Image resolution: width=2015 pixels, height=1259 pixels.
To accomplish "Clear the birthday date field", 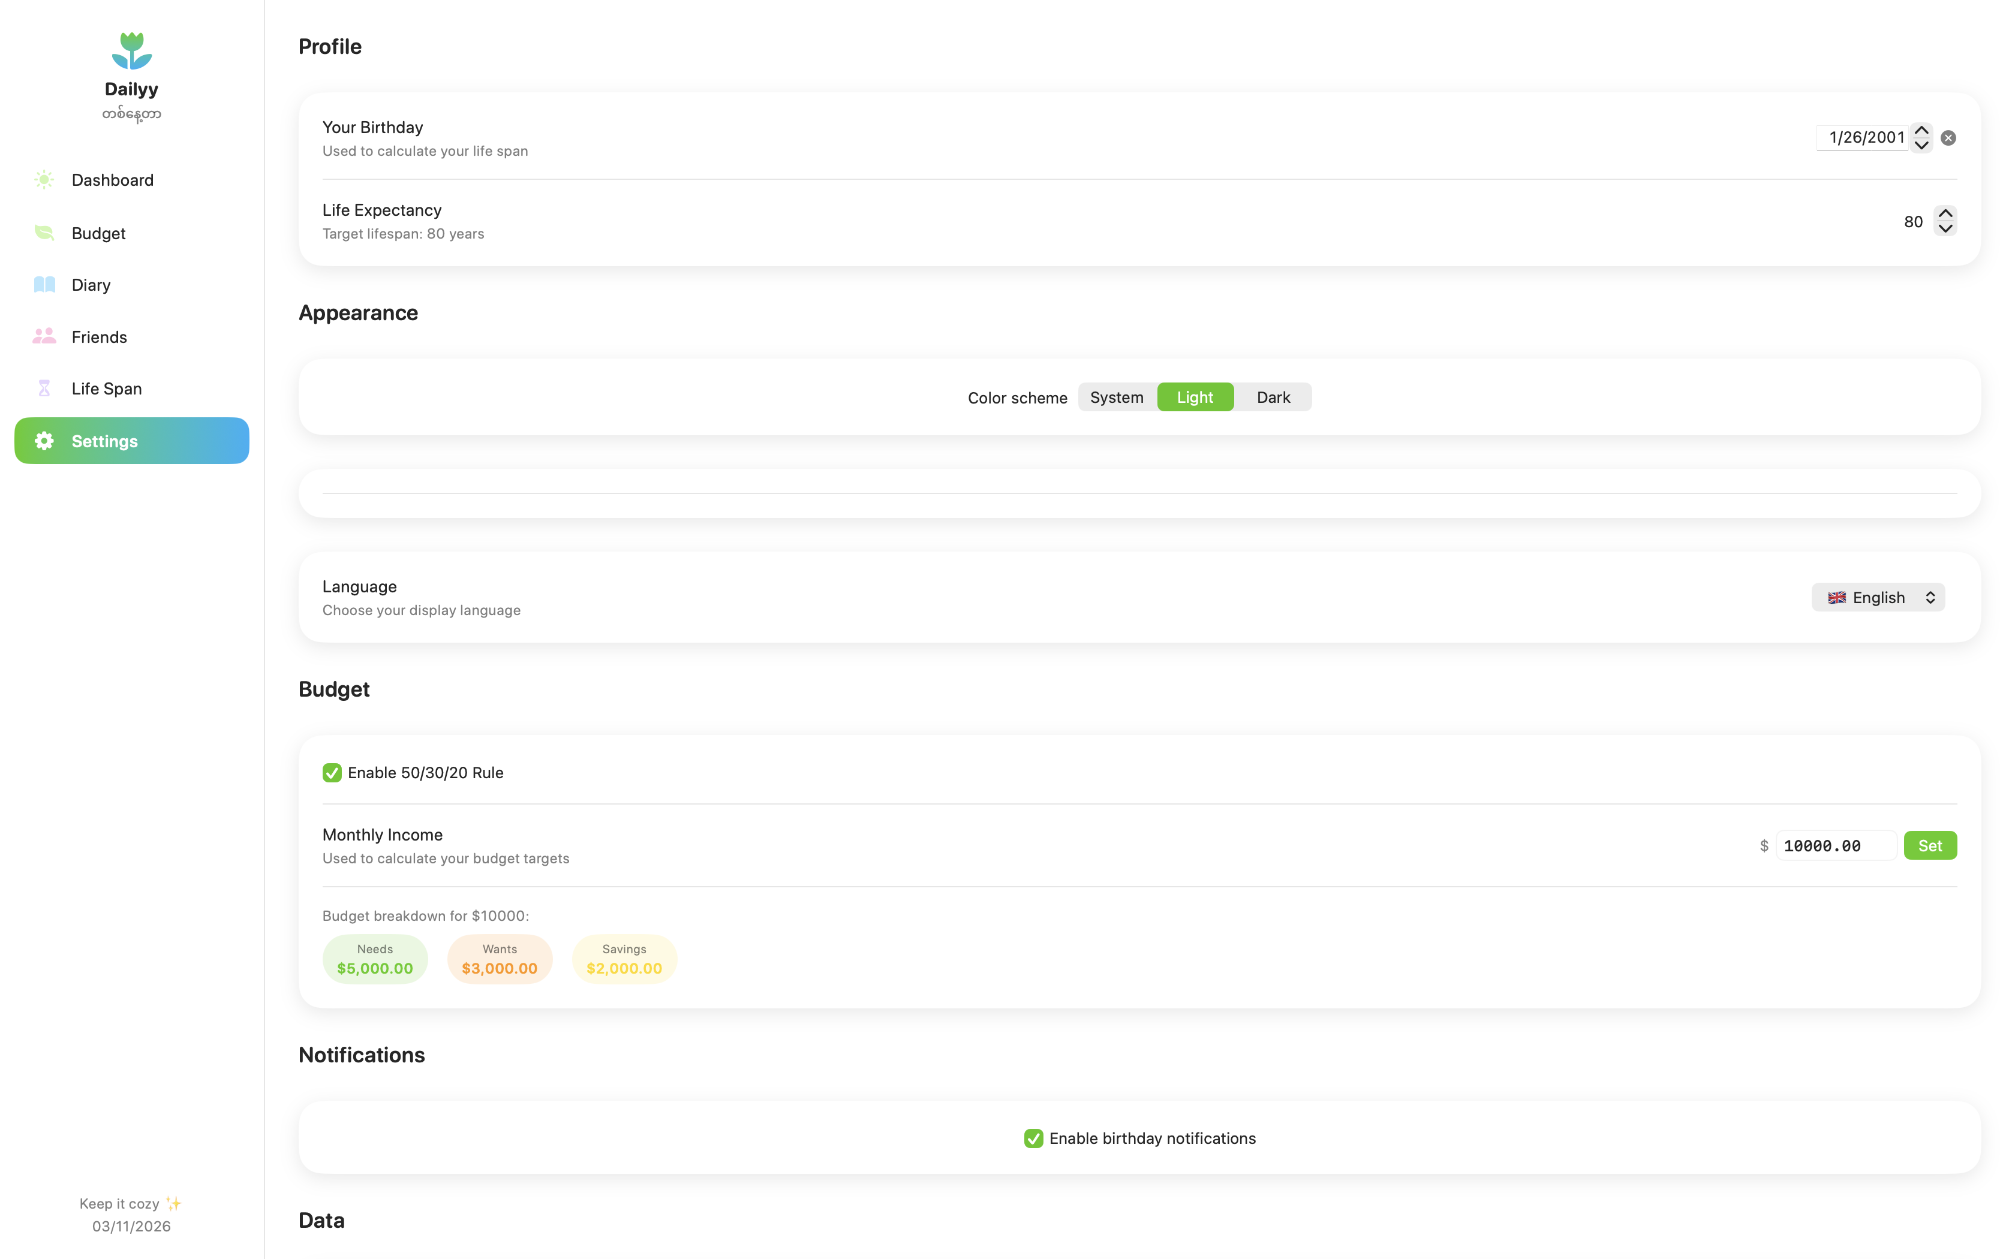I will click(1948, 138).
